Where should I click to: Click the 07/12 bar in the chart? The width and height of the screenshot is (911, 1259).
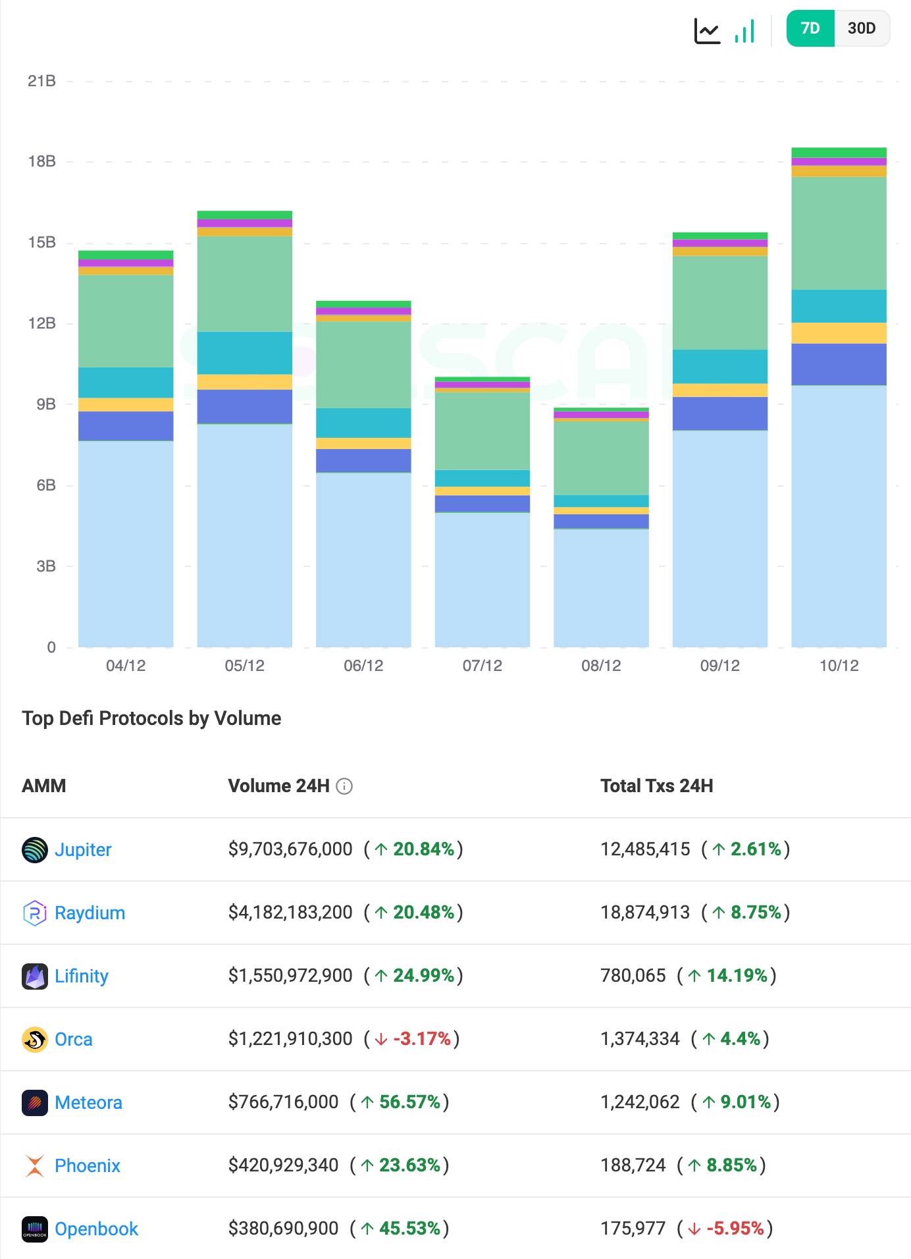(482, 512)
